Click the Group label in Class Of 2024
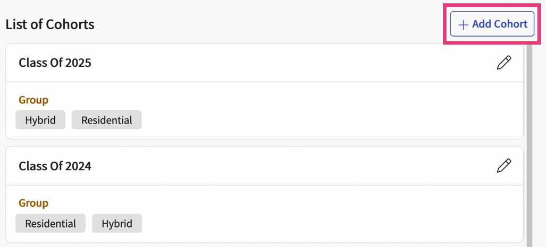546x247 pixels. click(33, 203)
